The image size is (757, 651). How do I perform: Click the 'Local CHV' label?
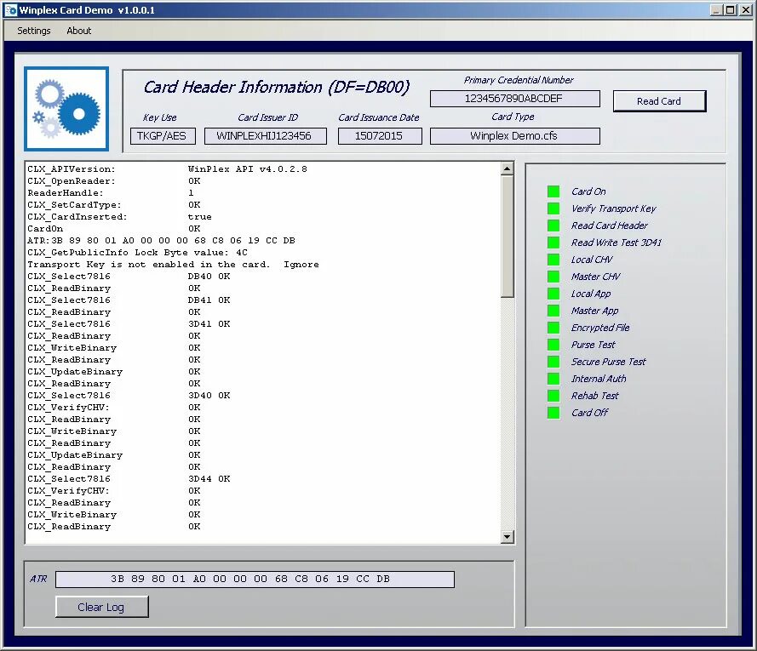coord(592,260)
